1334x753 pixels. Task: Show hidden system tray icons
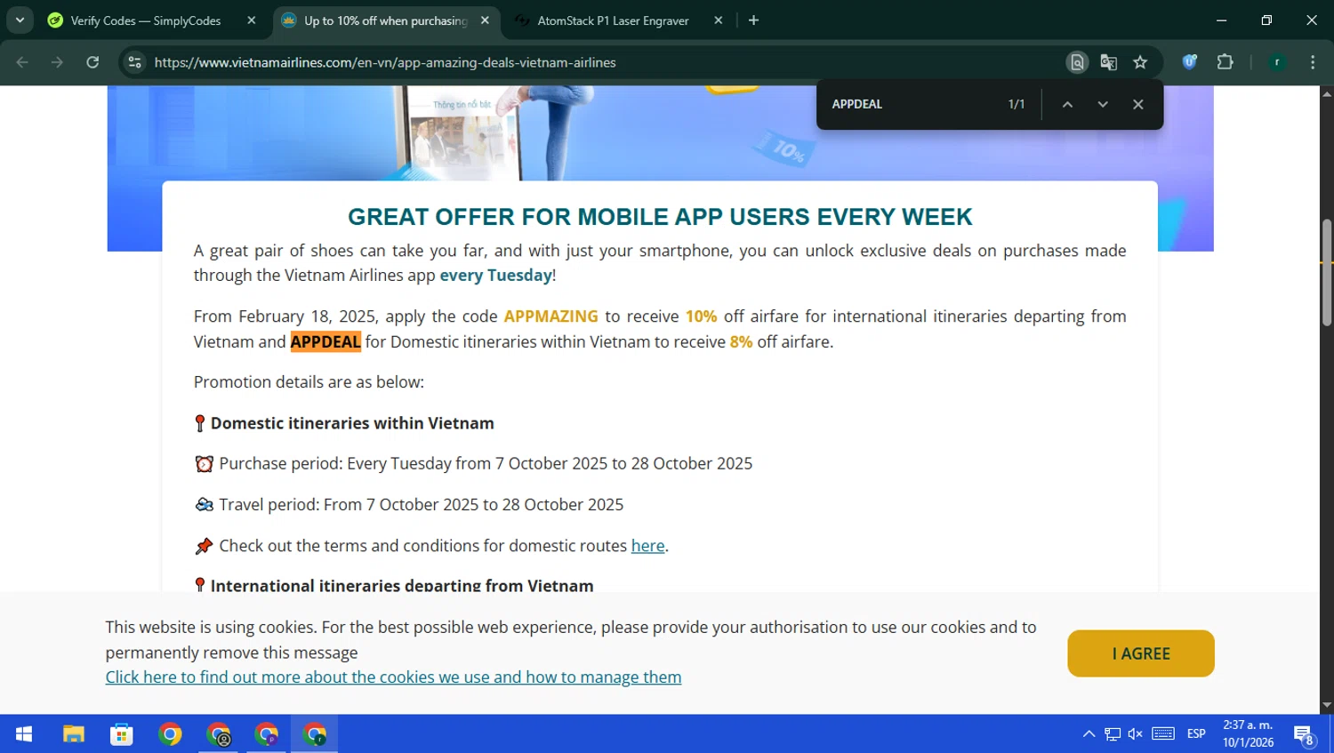click(1089, 733)
